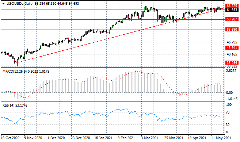Select the current price label 64.693
Viewport: 240px width, 142px height.
(232, 9)
